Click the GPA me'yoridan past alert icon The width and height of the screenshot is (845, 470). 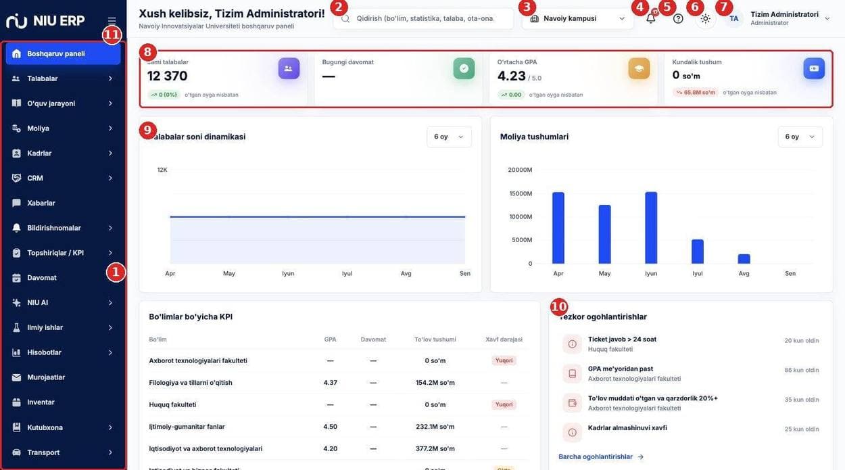[573, 373]
